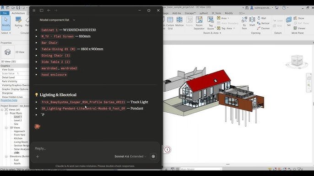Click the Graphic Display Options property
This screenshot has width=314, height=176.
(15, 89)
